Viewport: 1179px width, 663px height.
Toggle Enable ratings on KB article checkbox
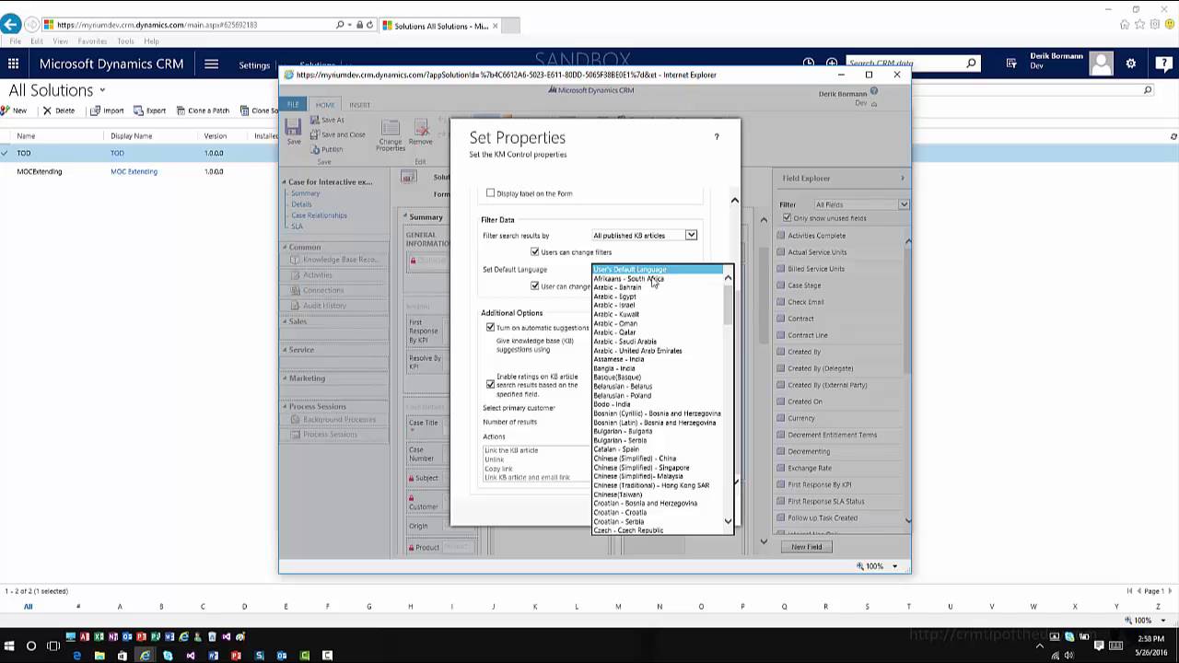click(490, 385)
